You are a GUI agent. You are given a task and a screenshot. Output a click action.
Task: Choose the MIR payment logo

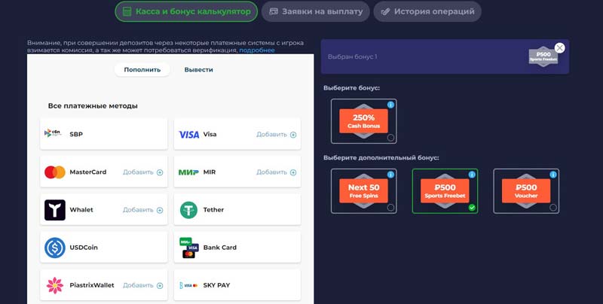tap(188, 172)
